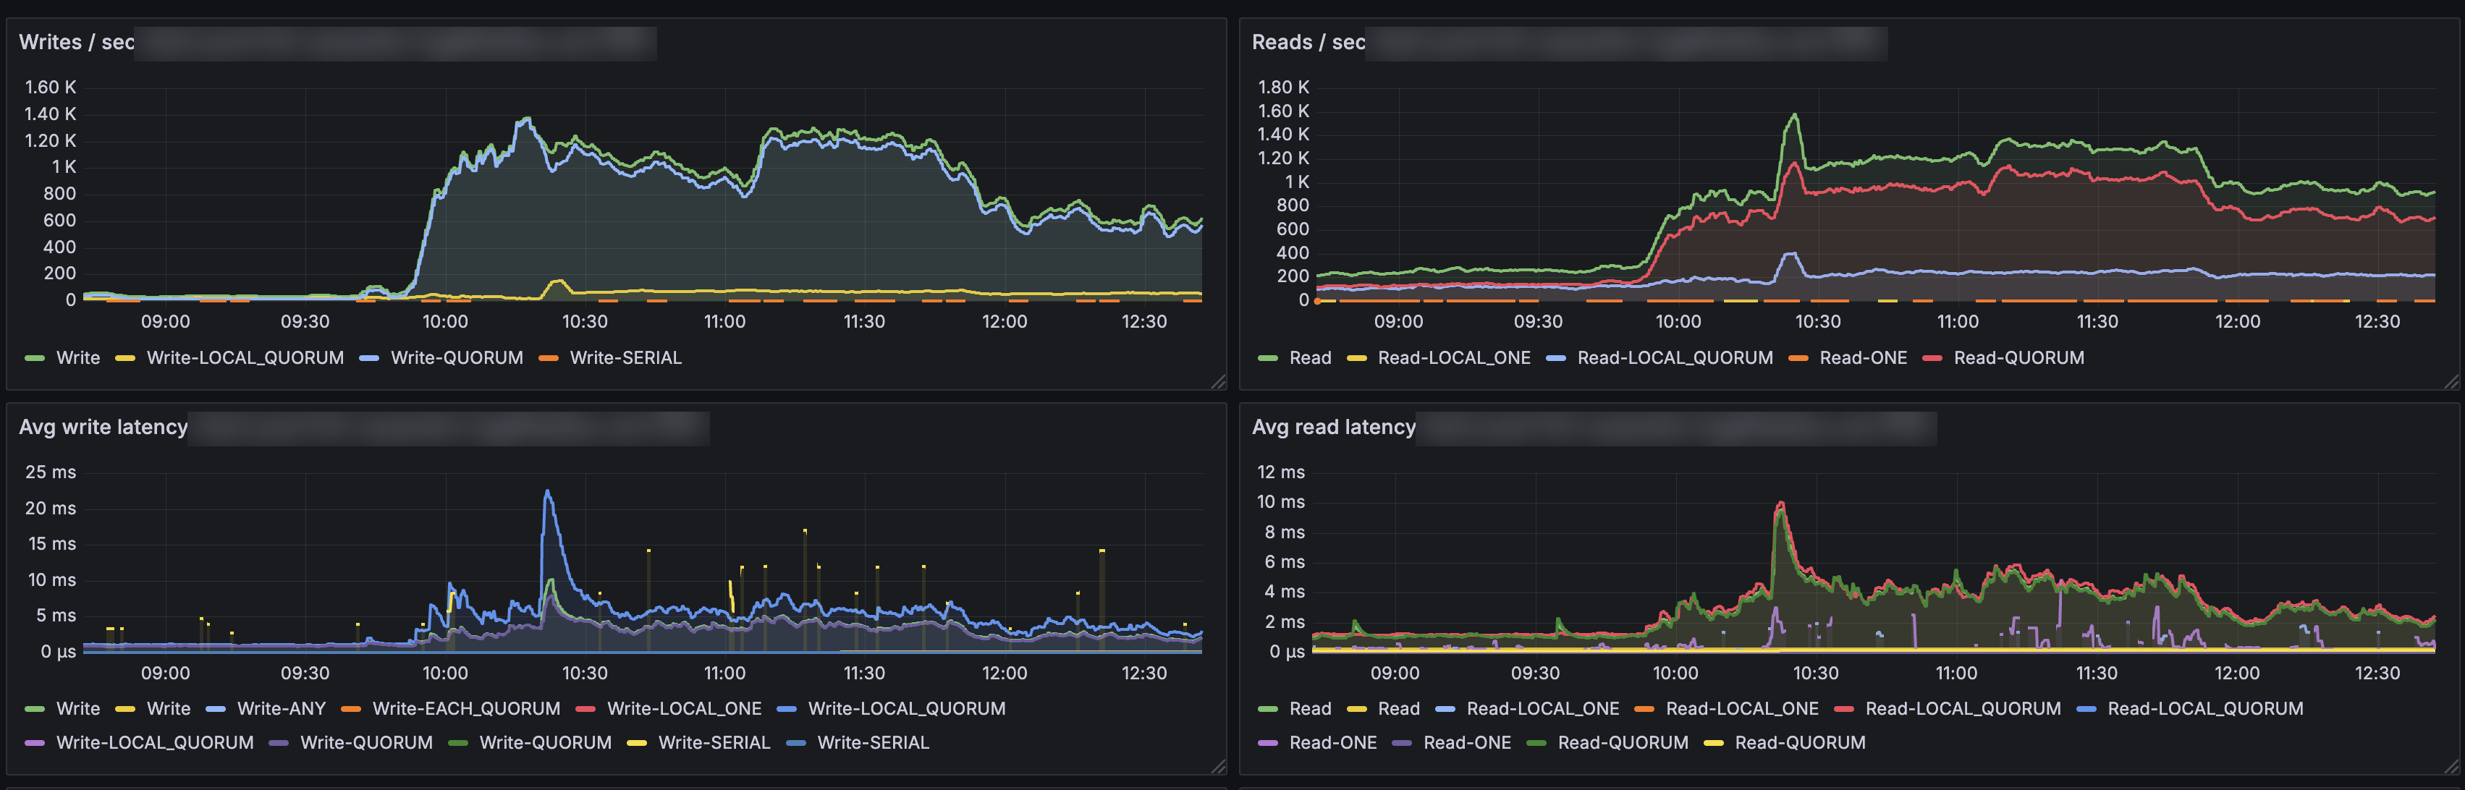Click yellow Write-LOCAL_QUORUM swatch in Writes / sec legend
Viewport: 2465px width, 790px height.
124,359
